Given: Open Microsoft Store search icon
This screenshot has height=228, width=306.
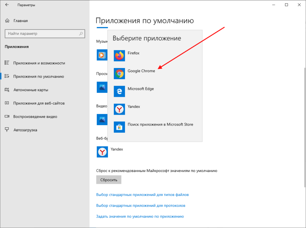Looking at the screenshot, I should (x=119, y=127).
